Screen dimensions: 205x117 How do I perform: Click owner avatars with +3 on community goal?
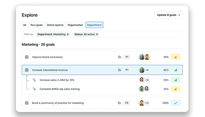point(144,103)
